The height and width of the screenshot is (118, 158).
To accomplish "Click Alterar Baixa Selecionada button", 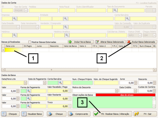I will tap(110, 42).
